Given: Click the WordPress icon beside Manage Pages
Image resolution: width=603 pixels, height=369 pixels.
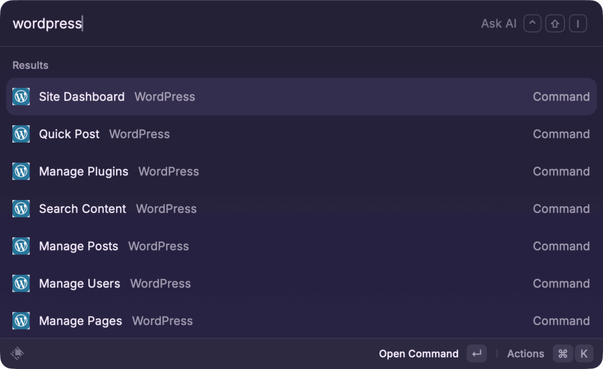Looking at the screenshot, I should [21, 321].
